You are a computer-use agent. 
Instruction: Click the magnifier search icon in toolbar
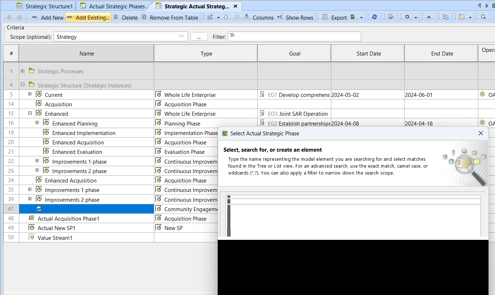tap(483, 17)
